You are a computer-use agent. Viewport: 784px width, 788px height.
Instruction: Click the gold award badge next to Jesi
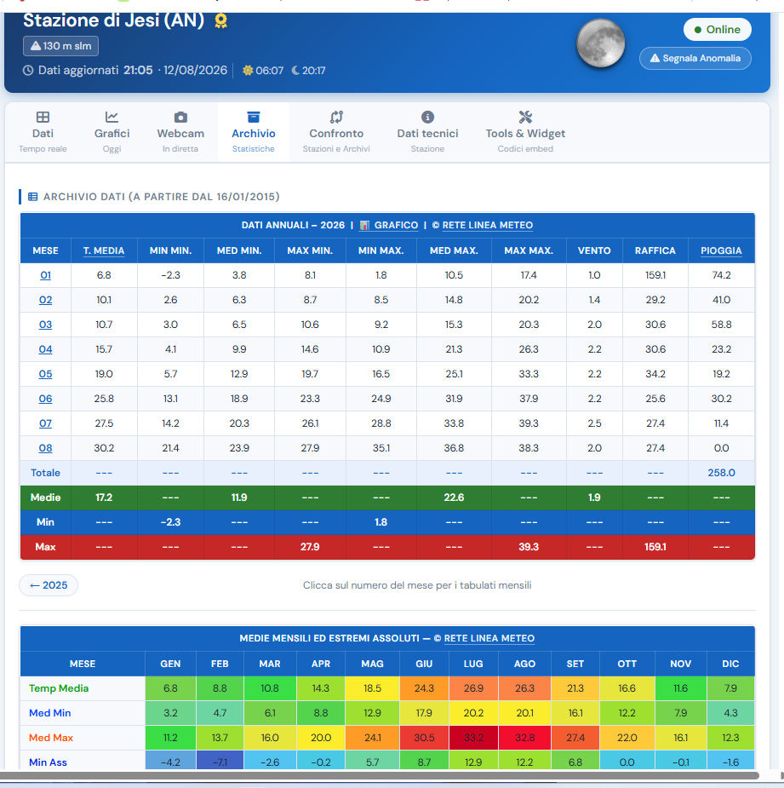click(x=220, y=20)
